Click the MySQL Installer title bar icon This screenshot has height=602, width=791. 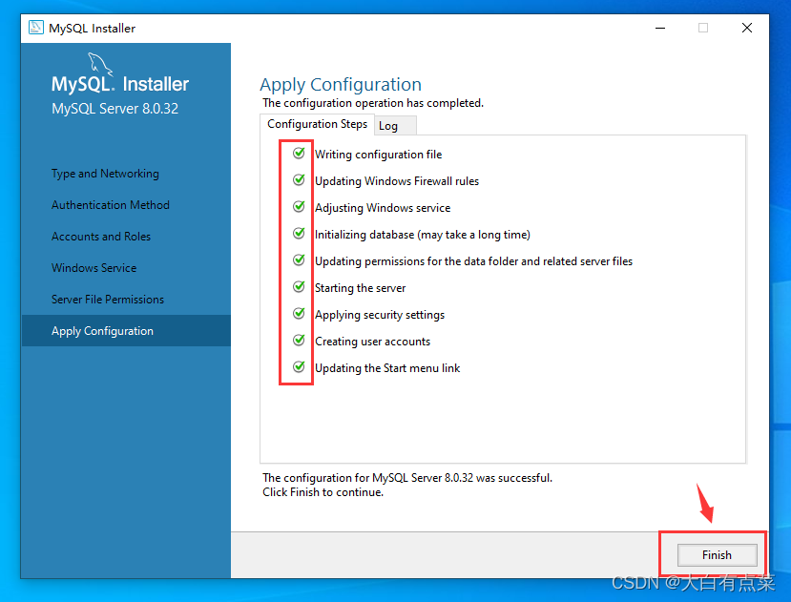click(x=36, y=28)
